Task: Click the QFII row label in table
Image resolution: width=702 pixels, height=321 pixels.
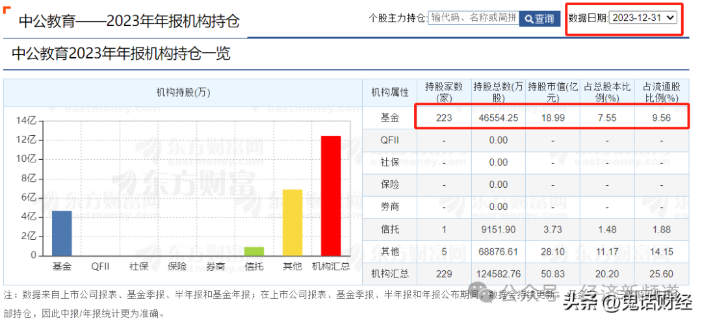Action: point(389,140)
